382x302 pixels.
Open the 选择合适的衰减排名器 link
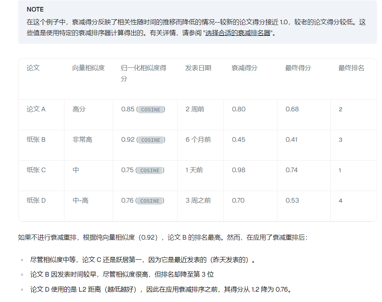pyautogui.click(x=238, y=33)
